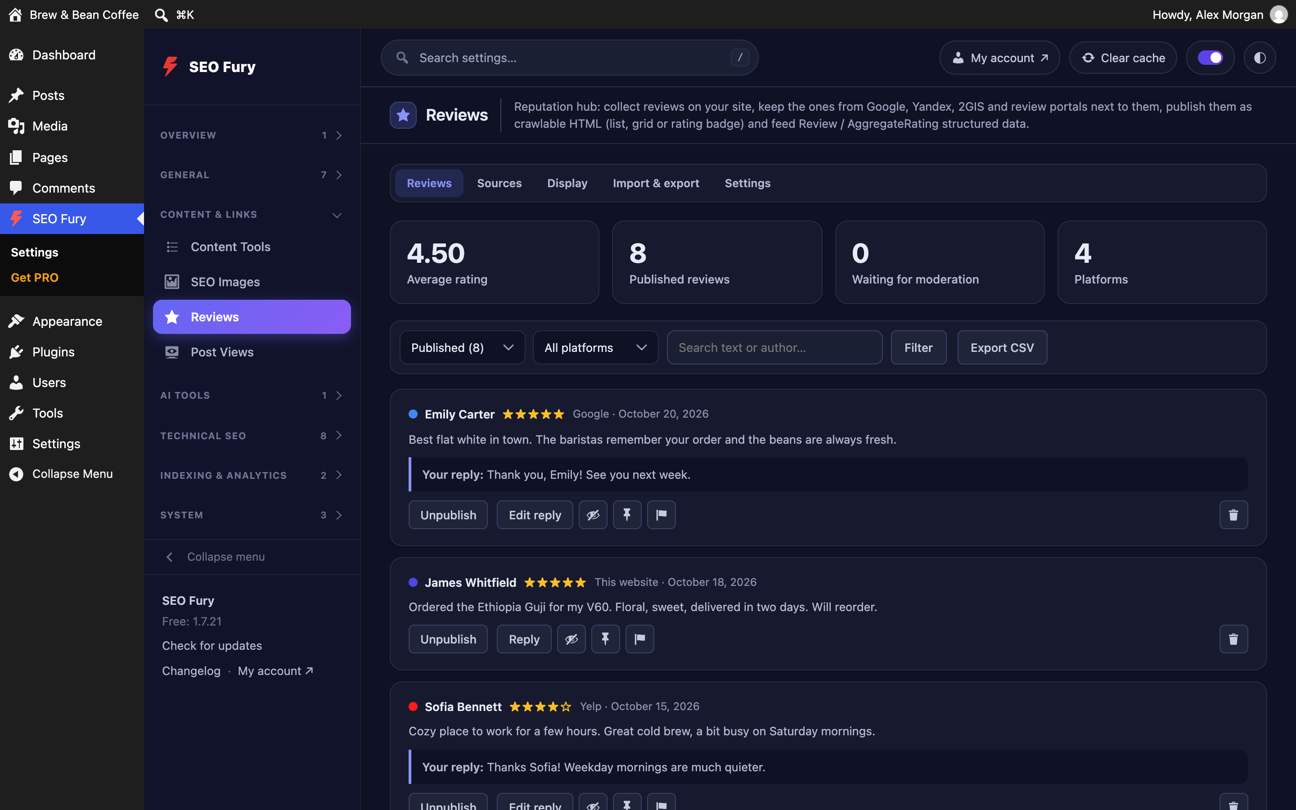Click the Export CSV button
1296x810 pixels.
(1002, 348)
